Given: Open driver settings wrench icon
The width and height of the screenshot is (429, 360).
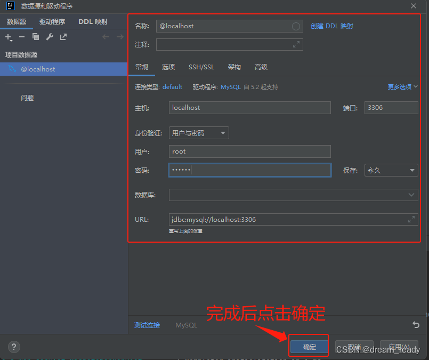Looking at the screenshot, I should pyautogui.click(x=50, y=37).
